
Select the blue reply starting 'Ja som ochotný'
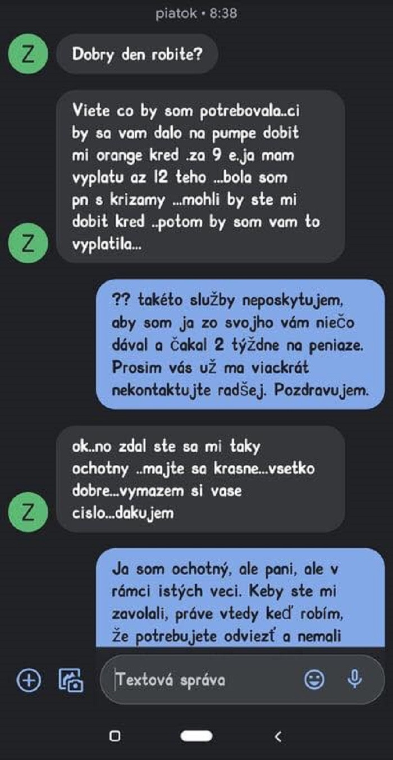pos(240,598)
